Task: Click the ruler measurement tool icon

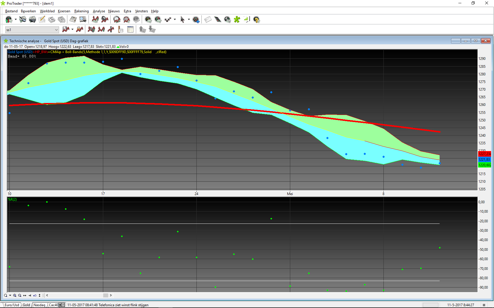Action: click(121, 29)
